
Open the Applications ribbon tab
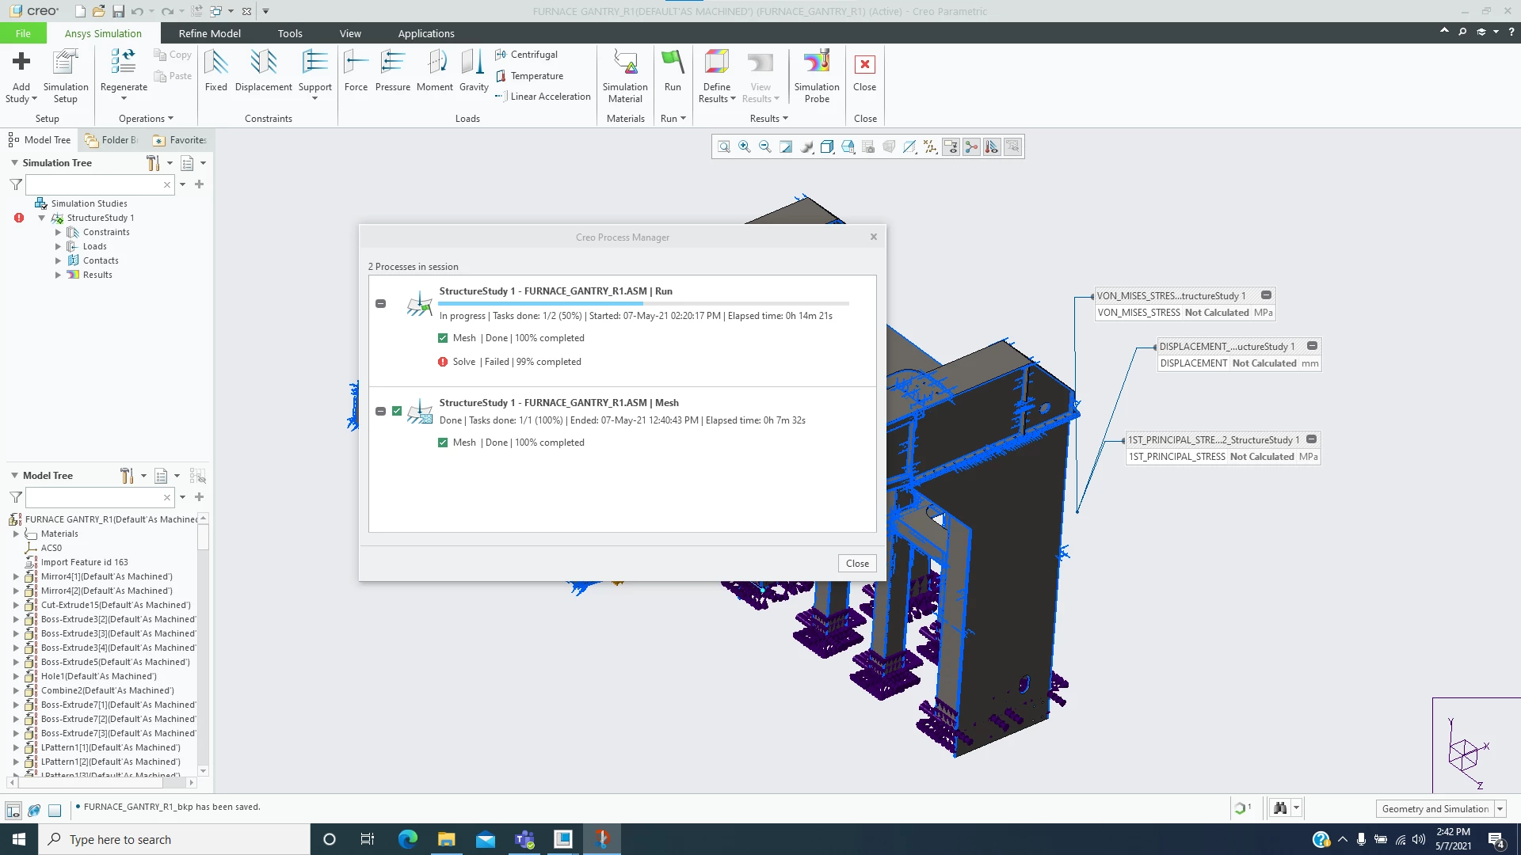pyautogui.click(x=425, y=33)
